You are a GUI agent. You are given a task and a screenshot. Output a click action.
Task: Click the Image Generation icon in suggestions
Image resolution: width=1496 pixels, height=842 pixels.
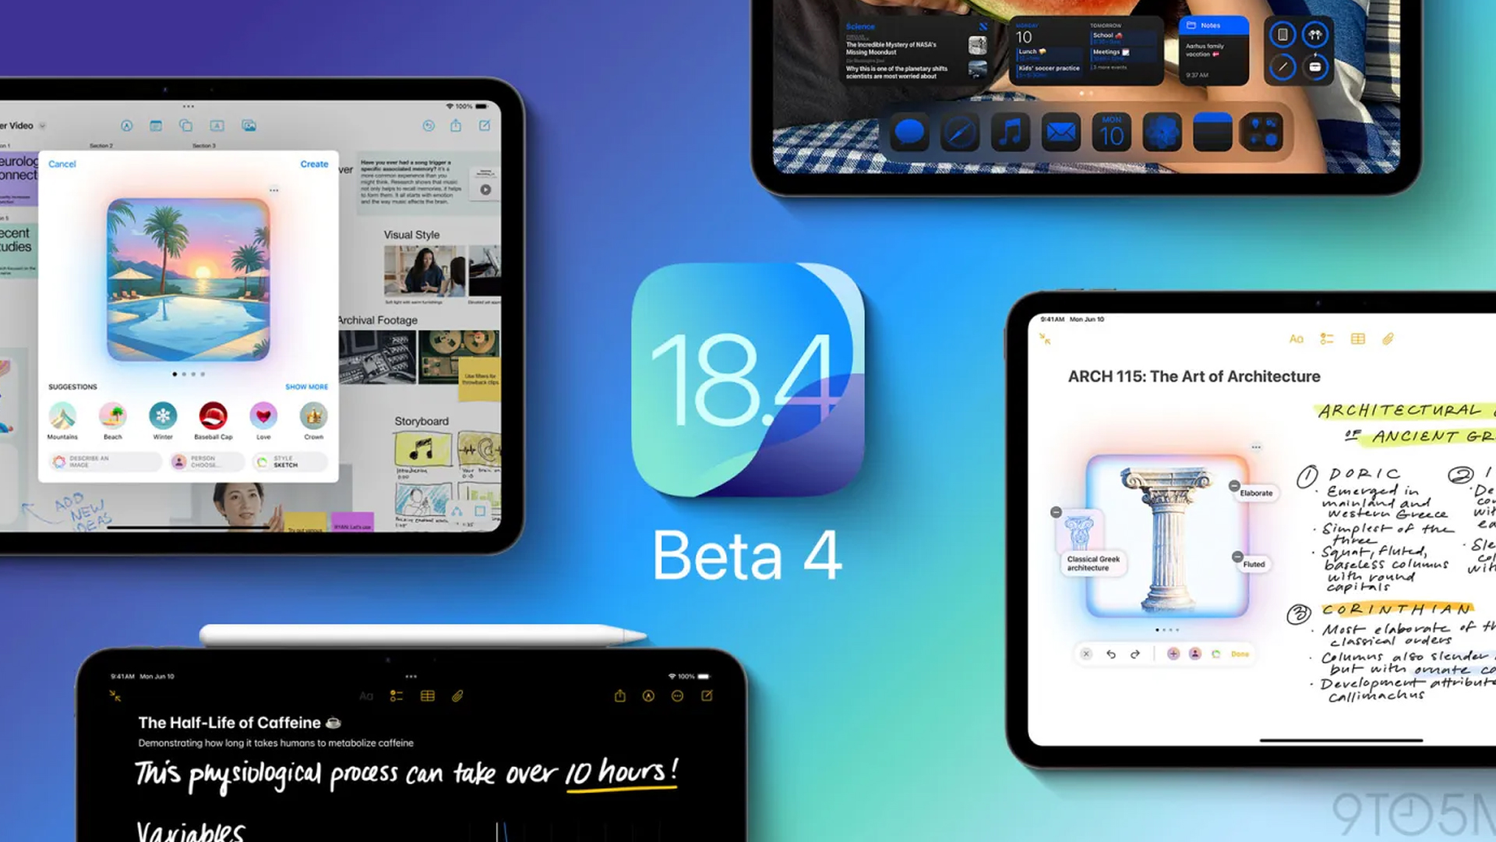click(x=58, y=462)
